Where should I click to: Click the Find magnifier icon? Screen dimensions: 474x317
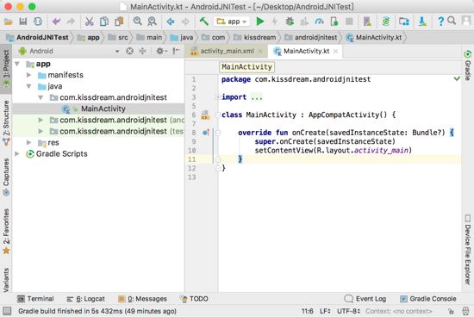tap(138, 22)
